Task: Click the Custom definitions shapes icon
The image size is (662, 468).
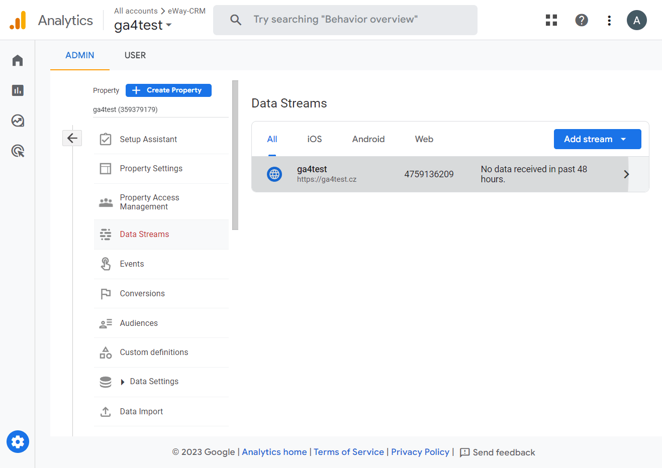Action: click(x=106, y=353)
